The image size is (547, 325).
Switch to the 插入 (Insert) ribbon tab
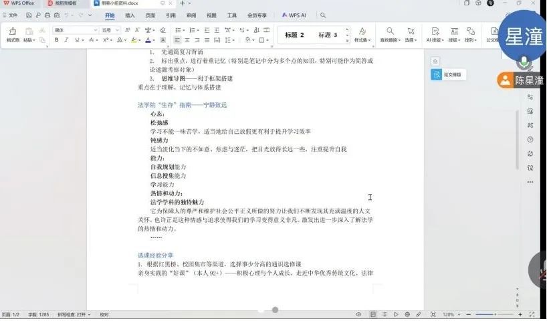pyautogui.click(x=130, y=15)
